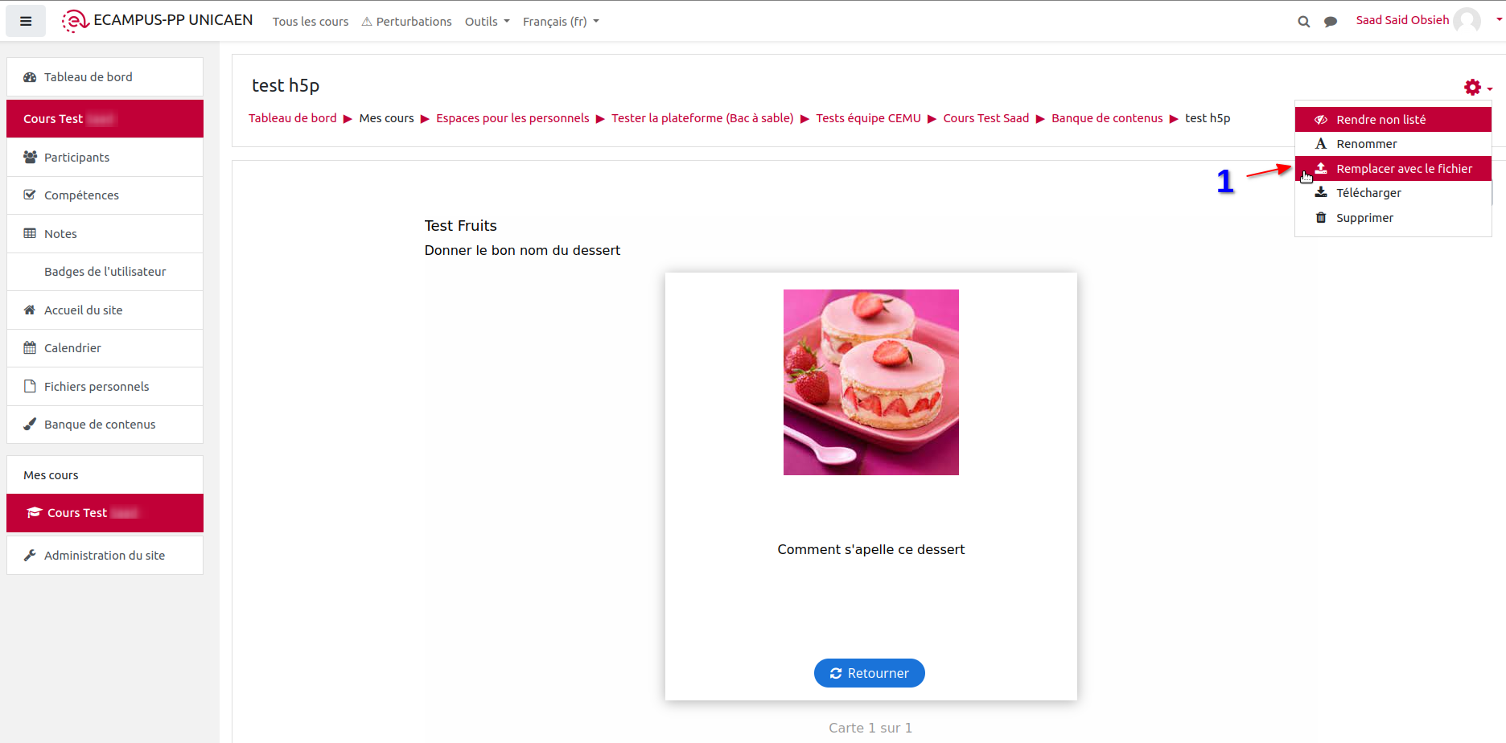1506x743 pixels.
Task: Toggle Rendre non listé visibility
Action: [1380, 120]
